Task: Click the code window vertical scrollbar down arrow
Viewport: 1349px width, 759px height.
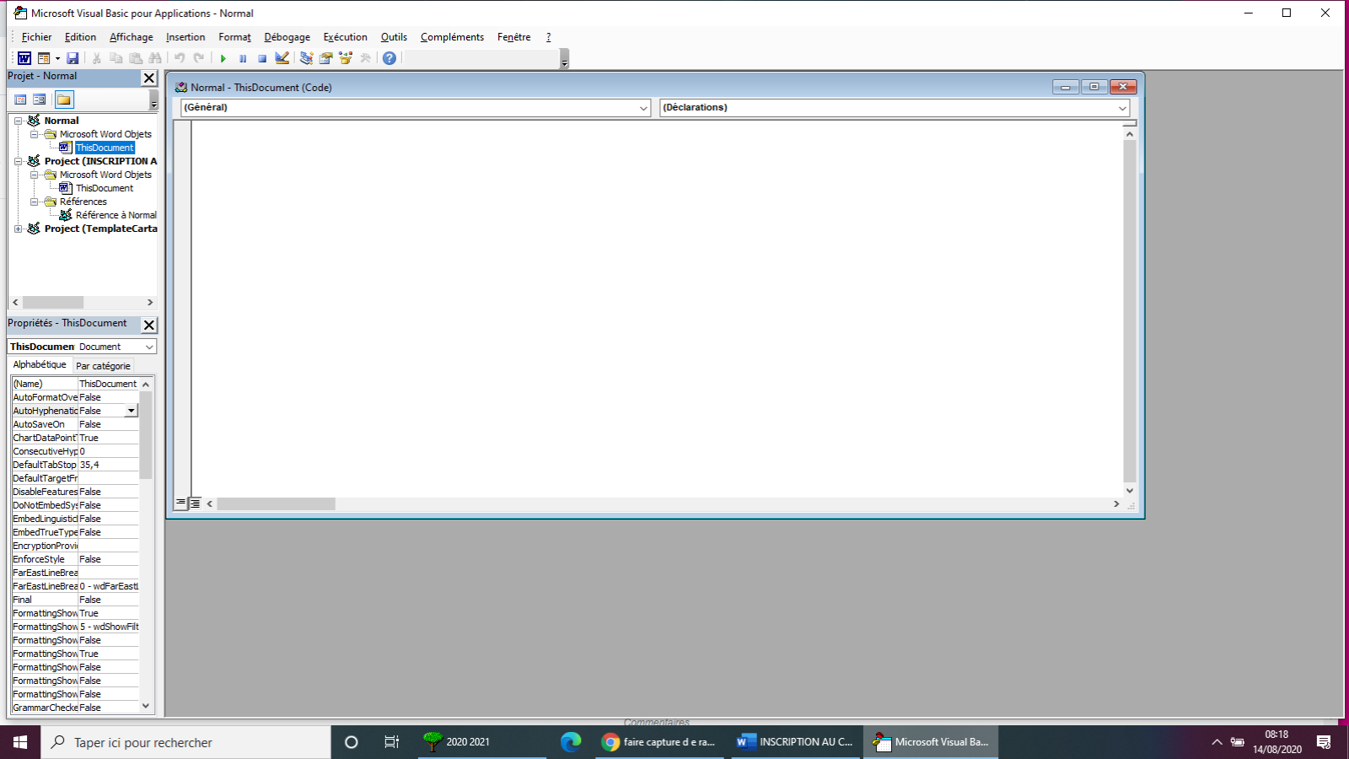Action: (1130, 490)
